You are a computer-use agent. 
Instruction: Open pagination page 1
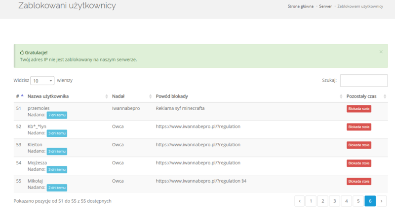[311, 201]
